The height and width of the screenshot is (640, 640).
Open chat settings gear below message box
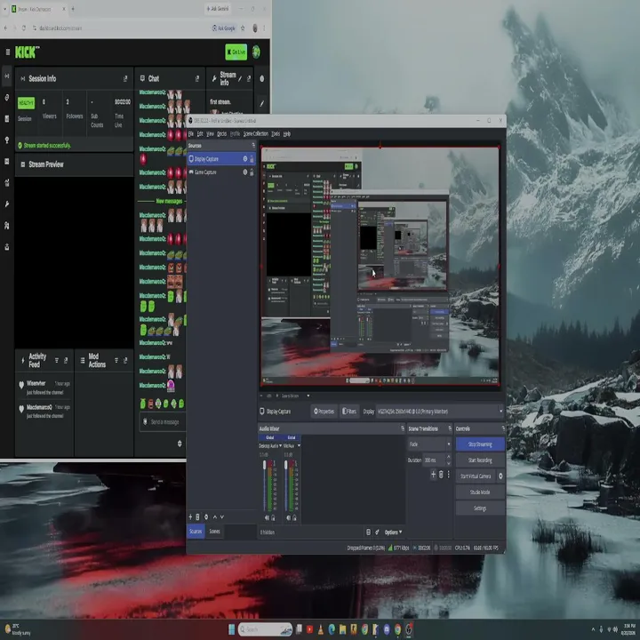[180, 444]
